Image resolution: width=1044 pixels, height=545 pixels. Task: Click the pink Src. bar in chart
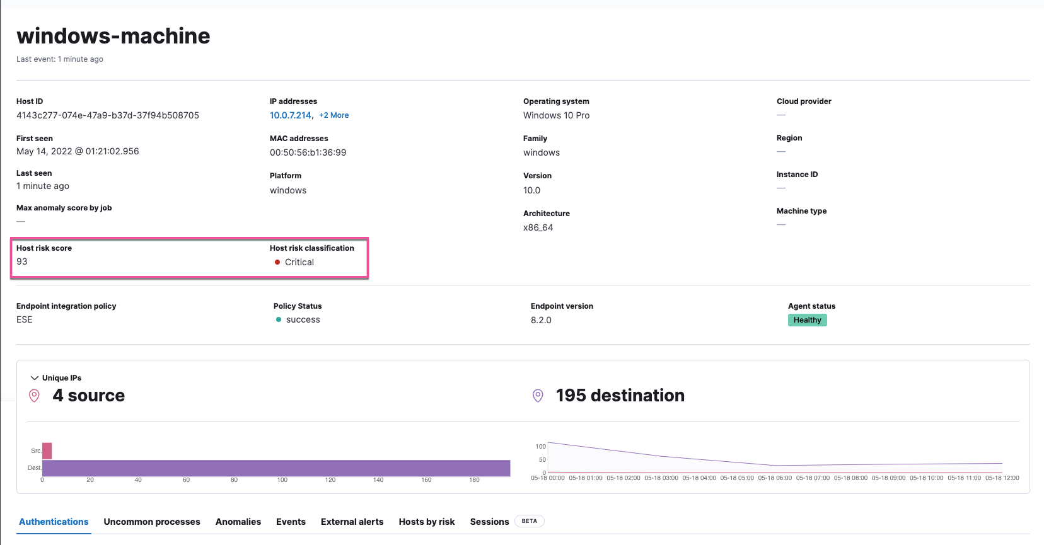[47, 450]
